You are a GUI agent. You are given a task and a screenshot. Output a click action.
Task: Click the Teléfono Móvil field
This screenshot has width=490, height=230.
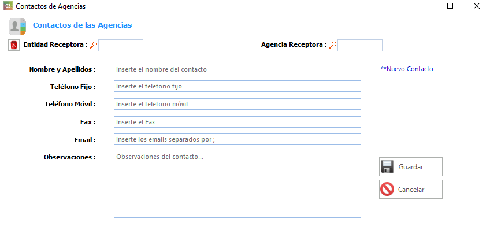(x=237, y=104)
